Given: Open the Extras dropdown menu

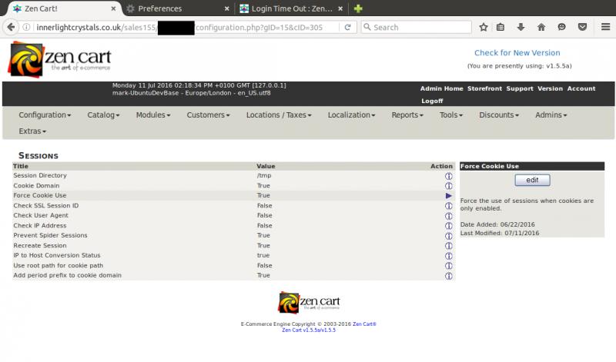Looking at the screenshot, I should point(32,131).
